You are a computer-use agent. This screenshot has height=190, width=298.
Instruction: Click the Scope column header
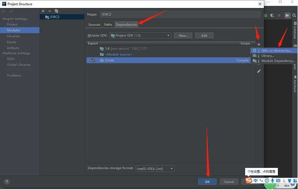(245, 43)
